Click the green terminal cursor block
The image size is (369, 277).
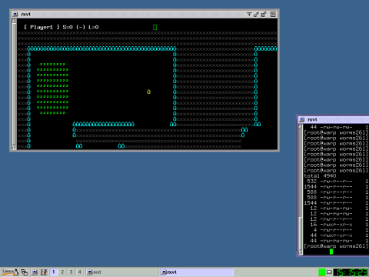(331, 252)
